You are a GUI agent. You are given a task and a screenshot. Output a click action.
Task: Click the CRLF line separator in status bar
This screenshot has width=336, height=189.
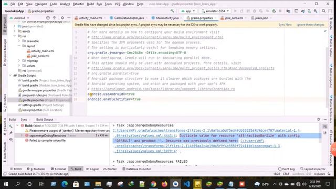286,174
